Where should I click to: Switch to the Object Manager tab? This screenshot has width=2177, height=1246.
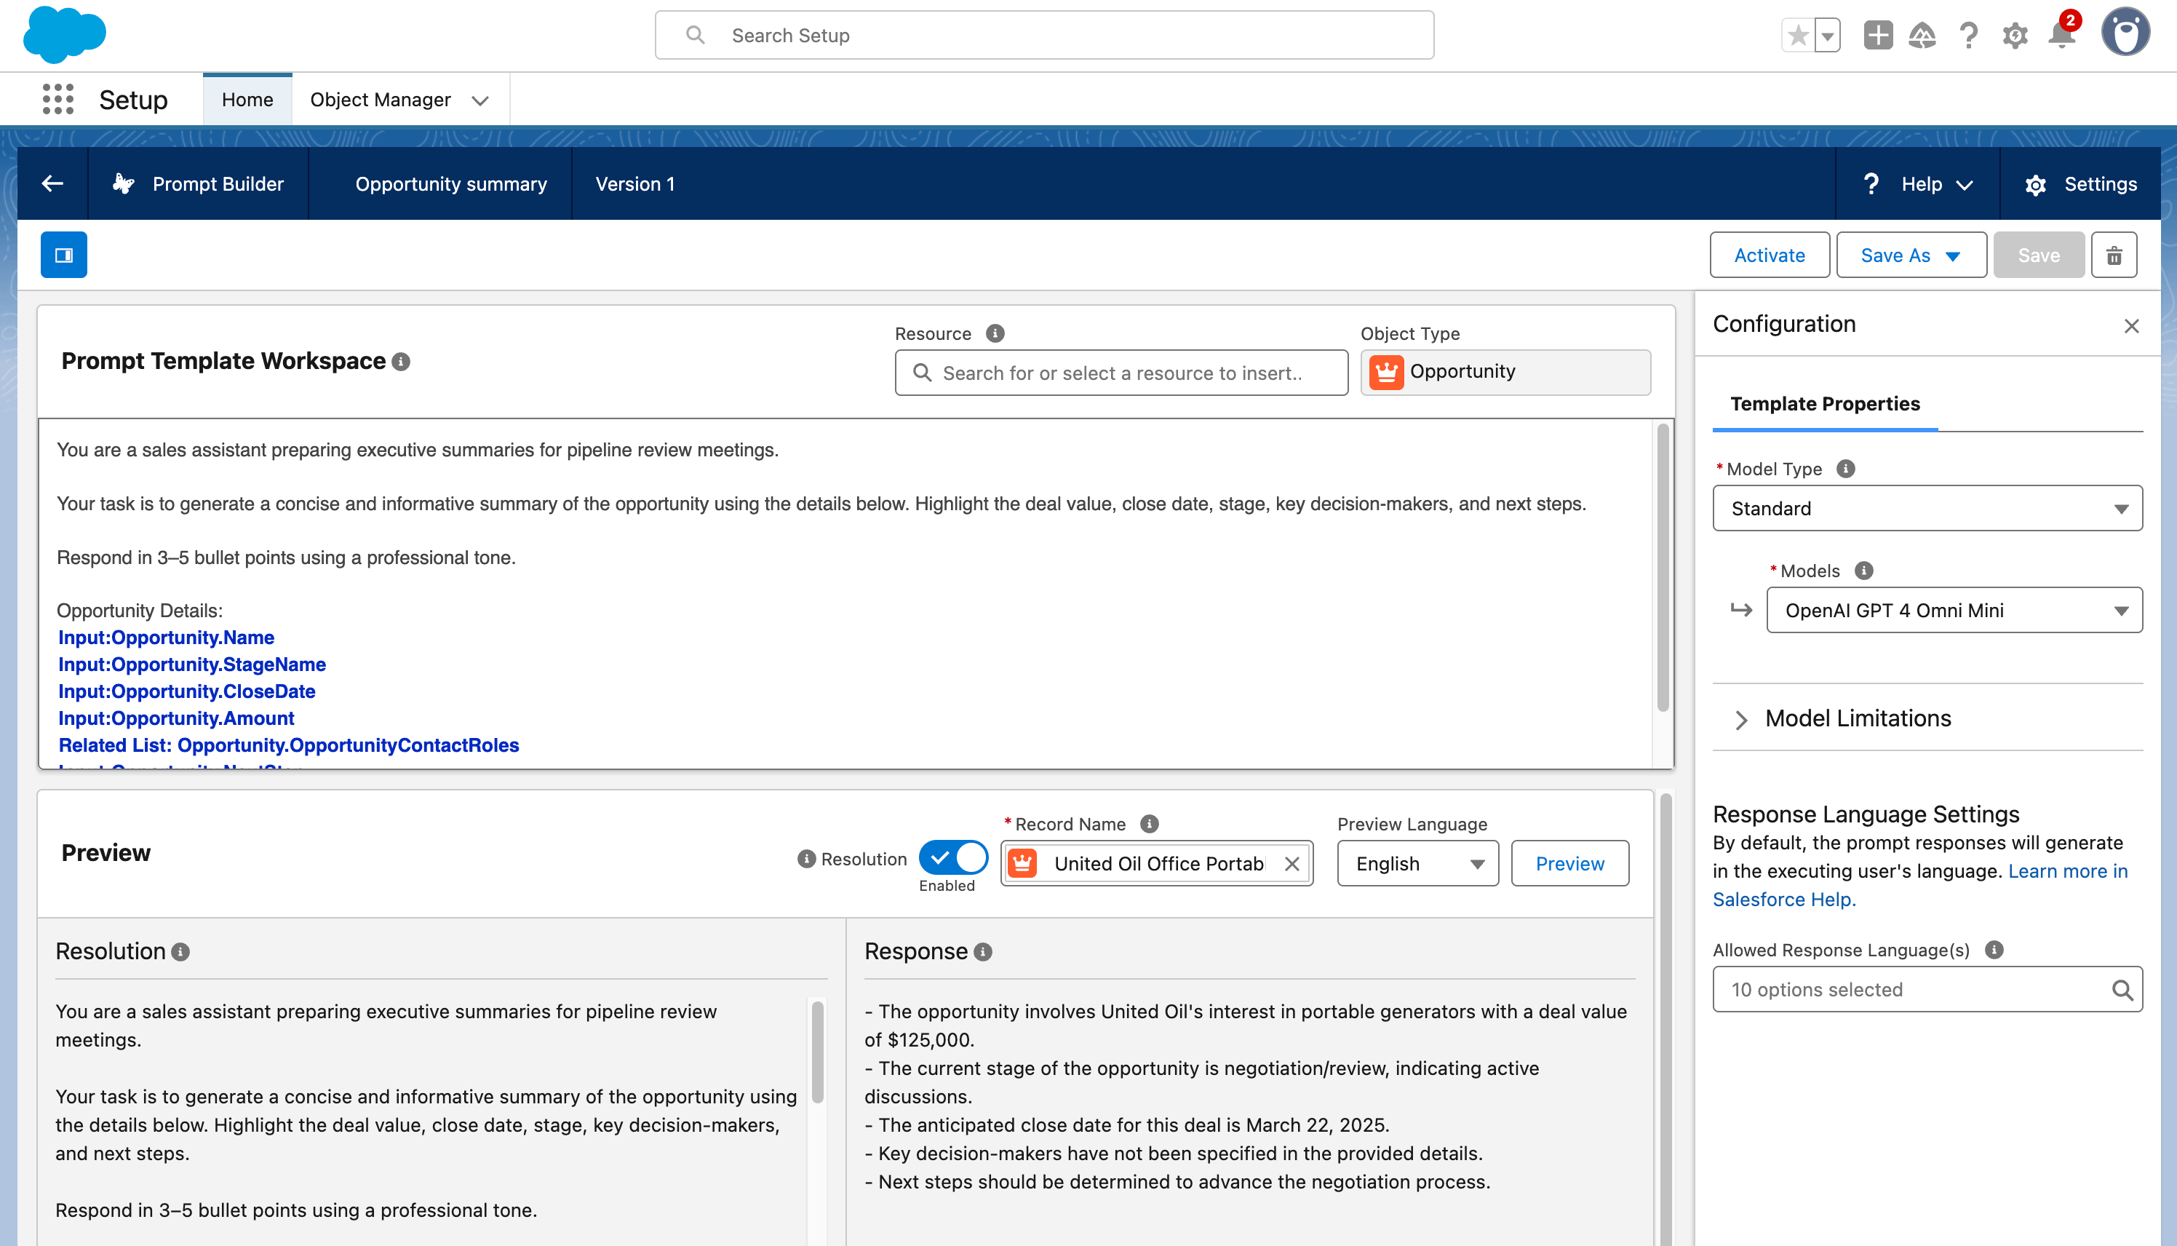pyautogui.click(x=380, y=99)
